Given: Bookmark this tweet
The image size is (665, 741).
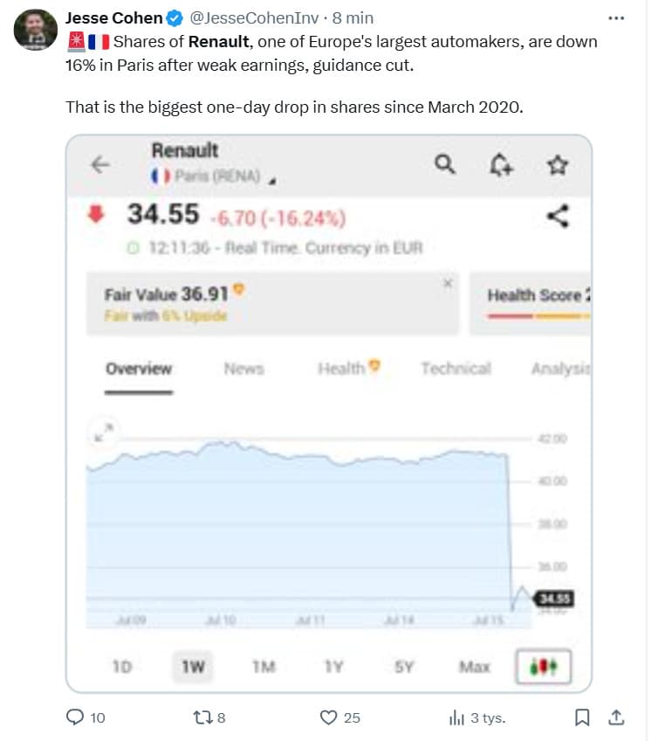Looking at the screenshot, I should click(582, 717).
